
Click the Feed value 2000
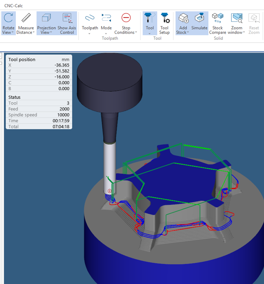click(64, 109)
